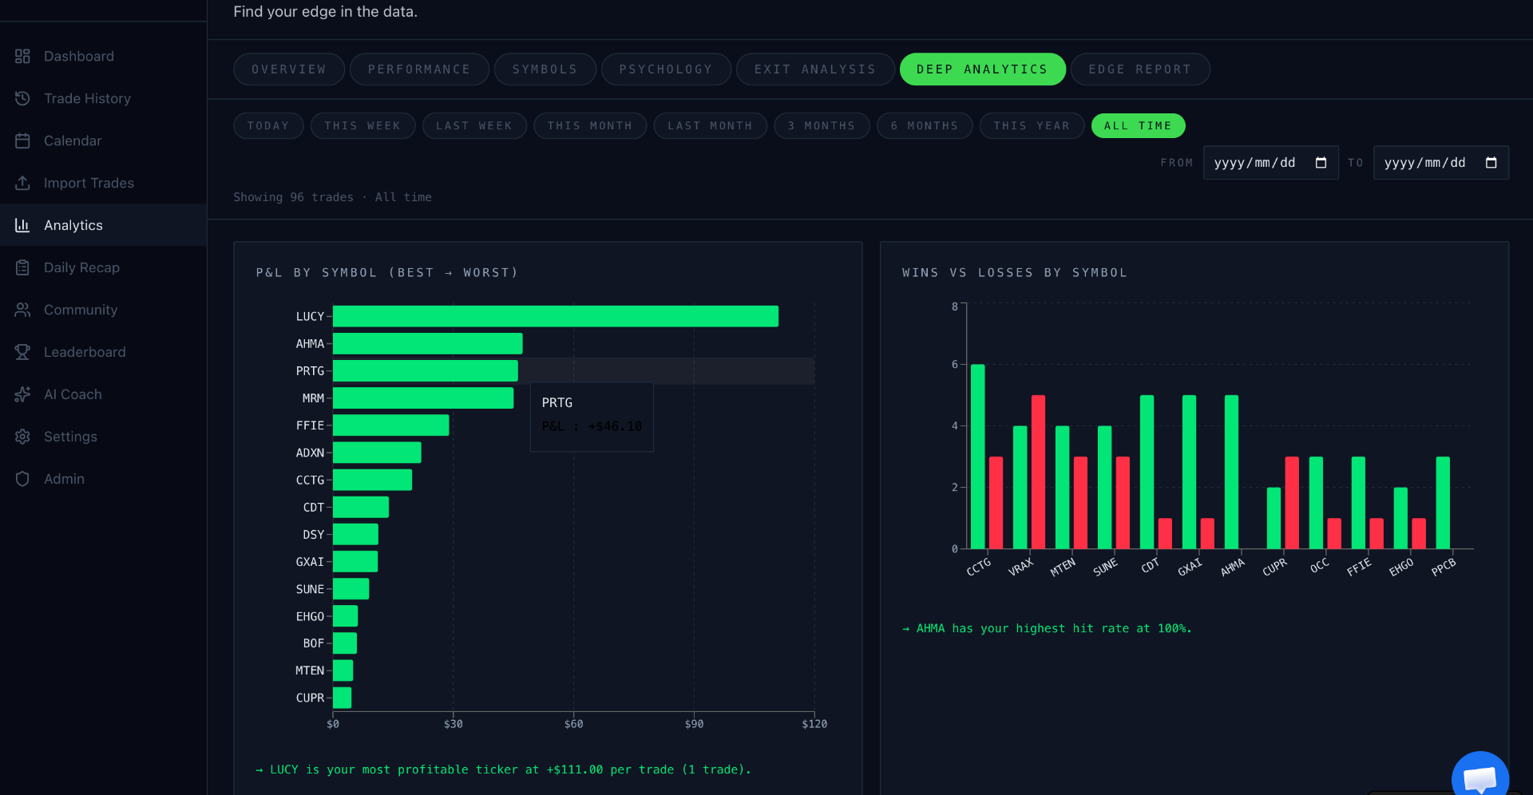
Task: Click the 'P&L by Symbol' heading
Action: [x=386, y=272]
